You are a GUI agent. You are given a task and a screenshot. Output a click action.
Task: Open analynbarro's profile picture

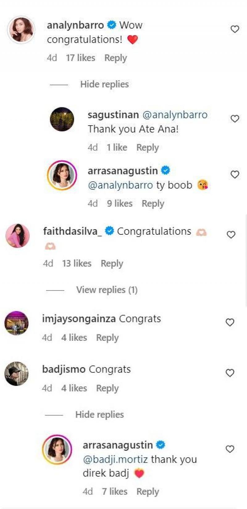pos(21,30)
